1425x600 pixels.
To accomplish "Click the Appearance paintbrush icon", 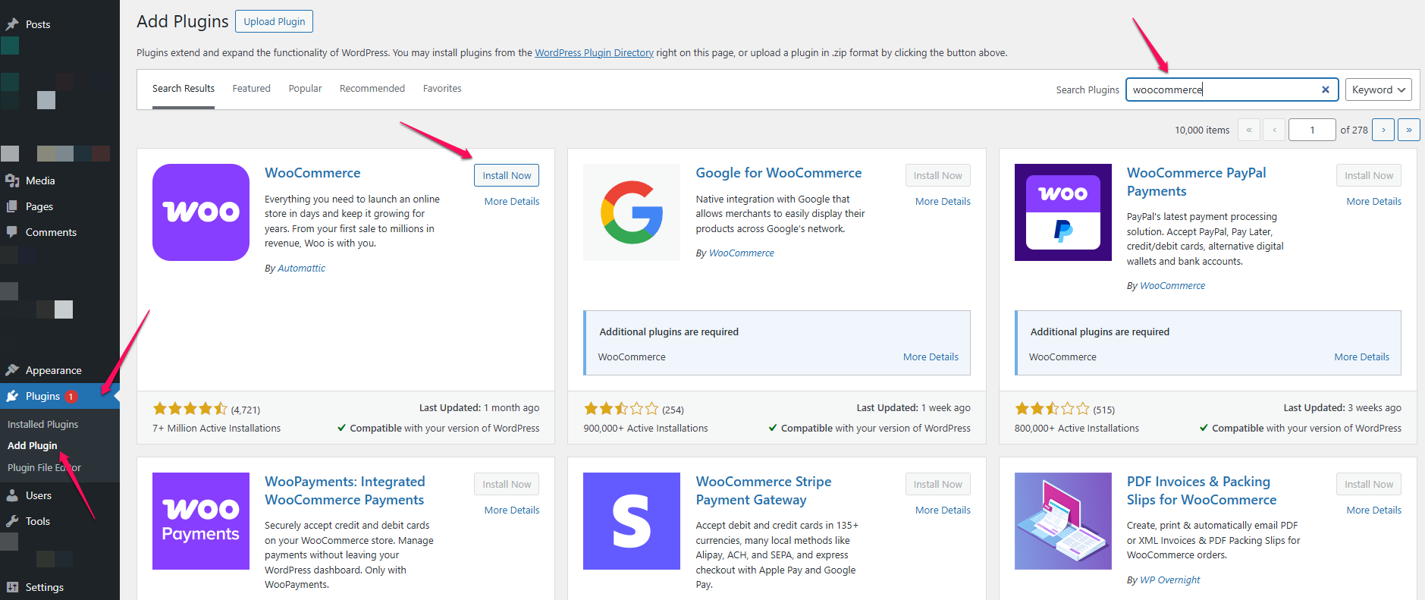I will [12, 370].
